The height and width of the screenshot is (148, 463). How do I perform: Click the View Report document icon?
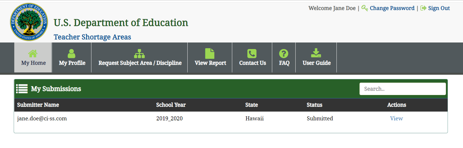point(210,54)
